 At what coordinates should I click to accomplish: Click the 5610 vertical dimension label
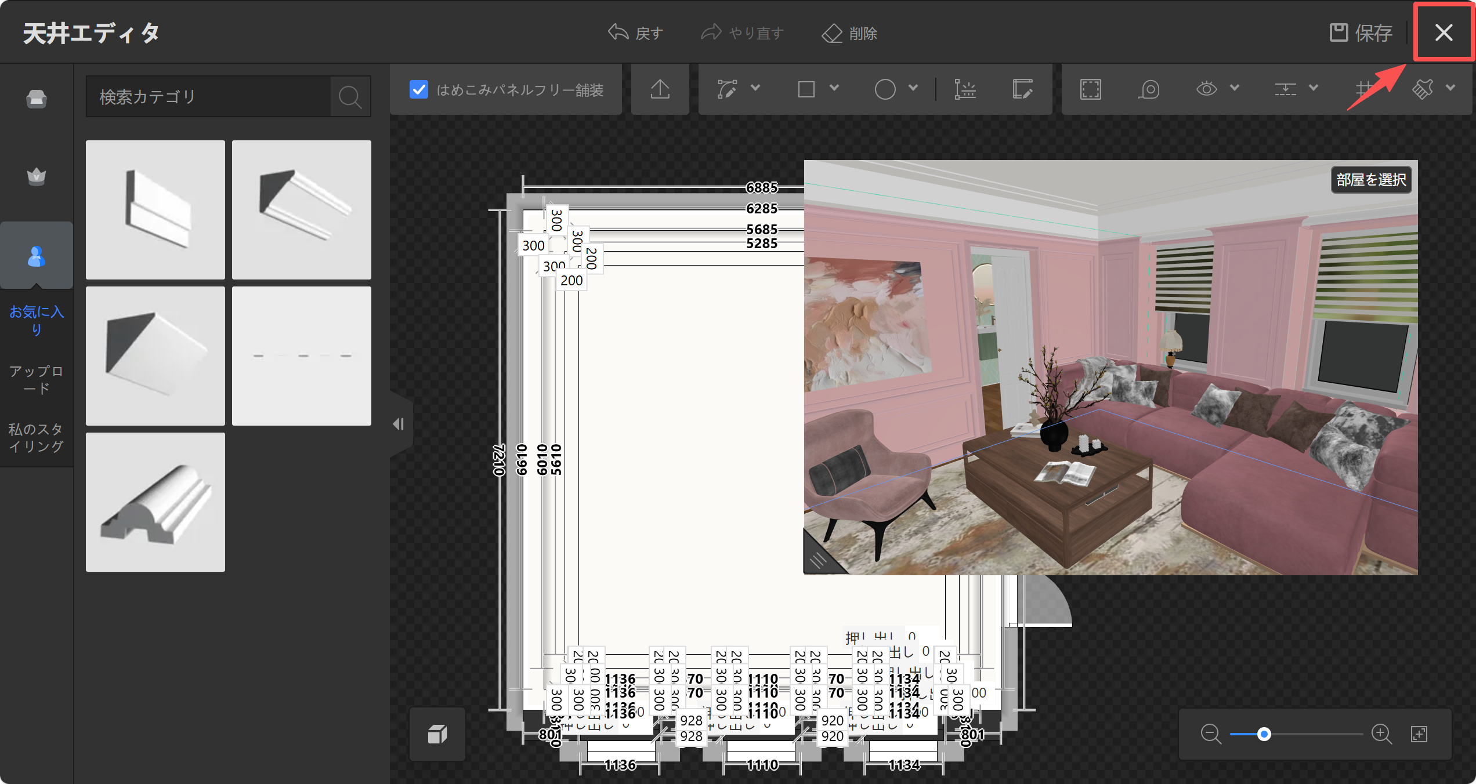point(556,460)
